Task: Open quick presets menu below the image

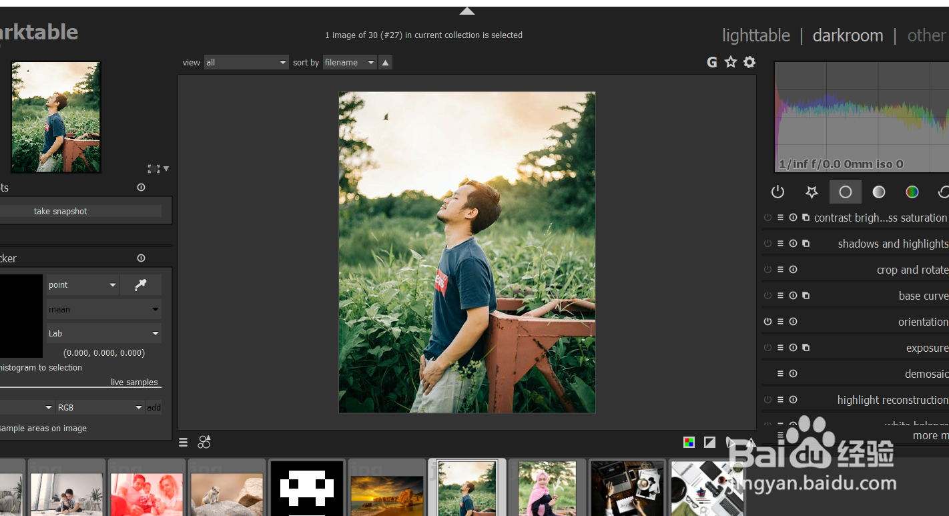Action: coord(184,442)
